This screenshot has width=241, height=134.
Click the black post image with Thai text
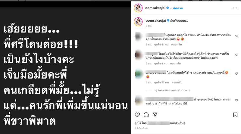(65, 71)
